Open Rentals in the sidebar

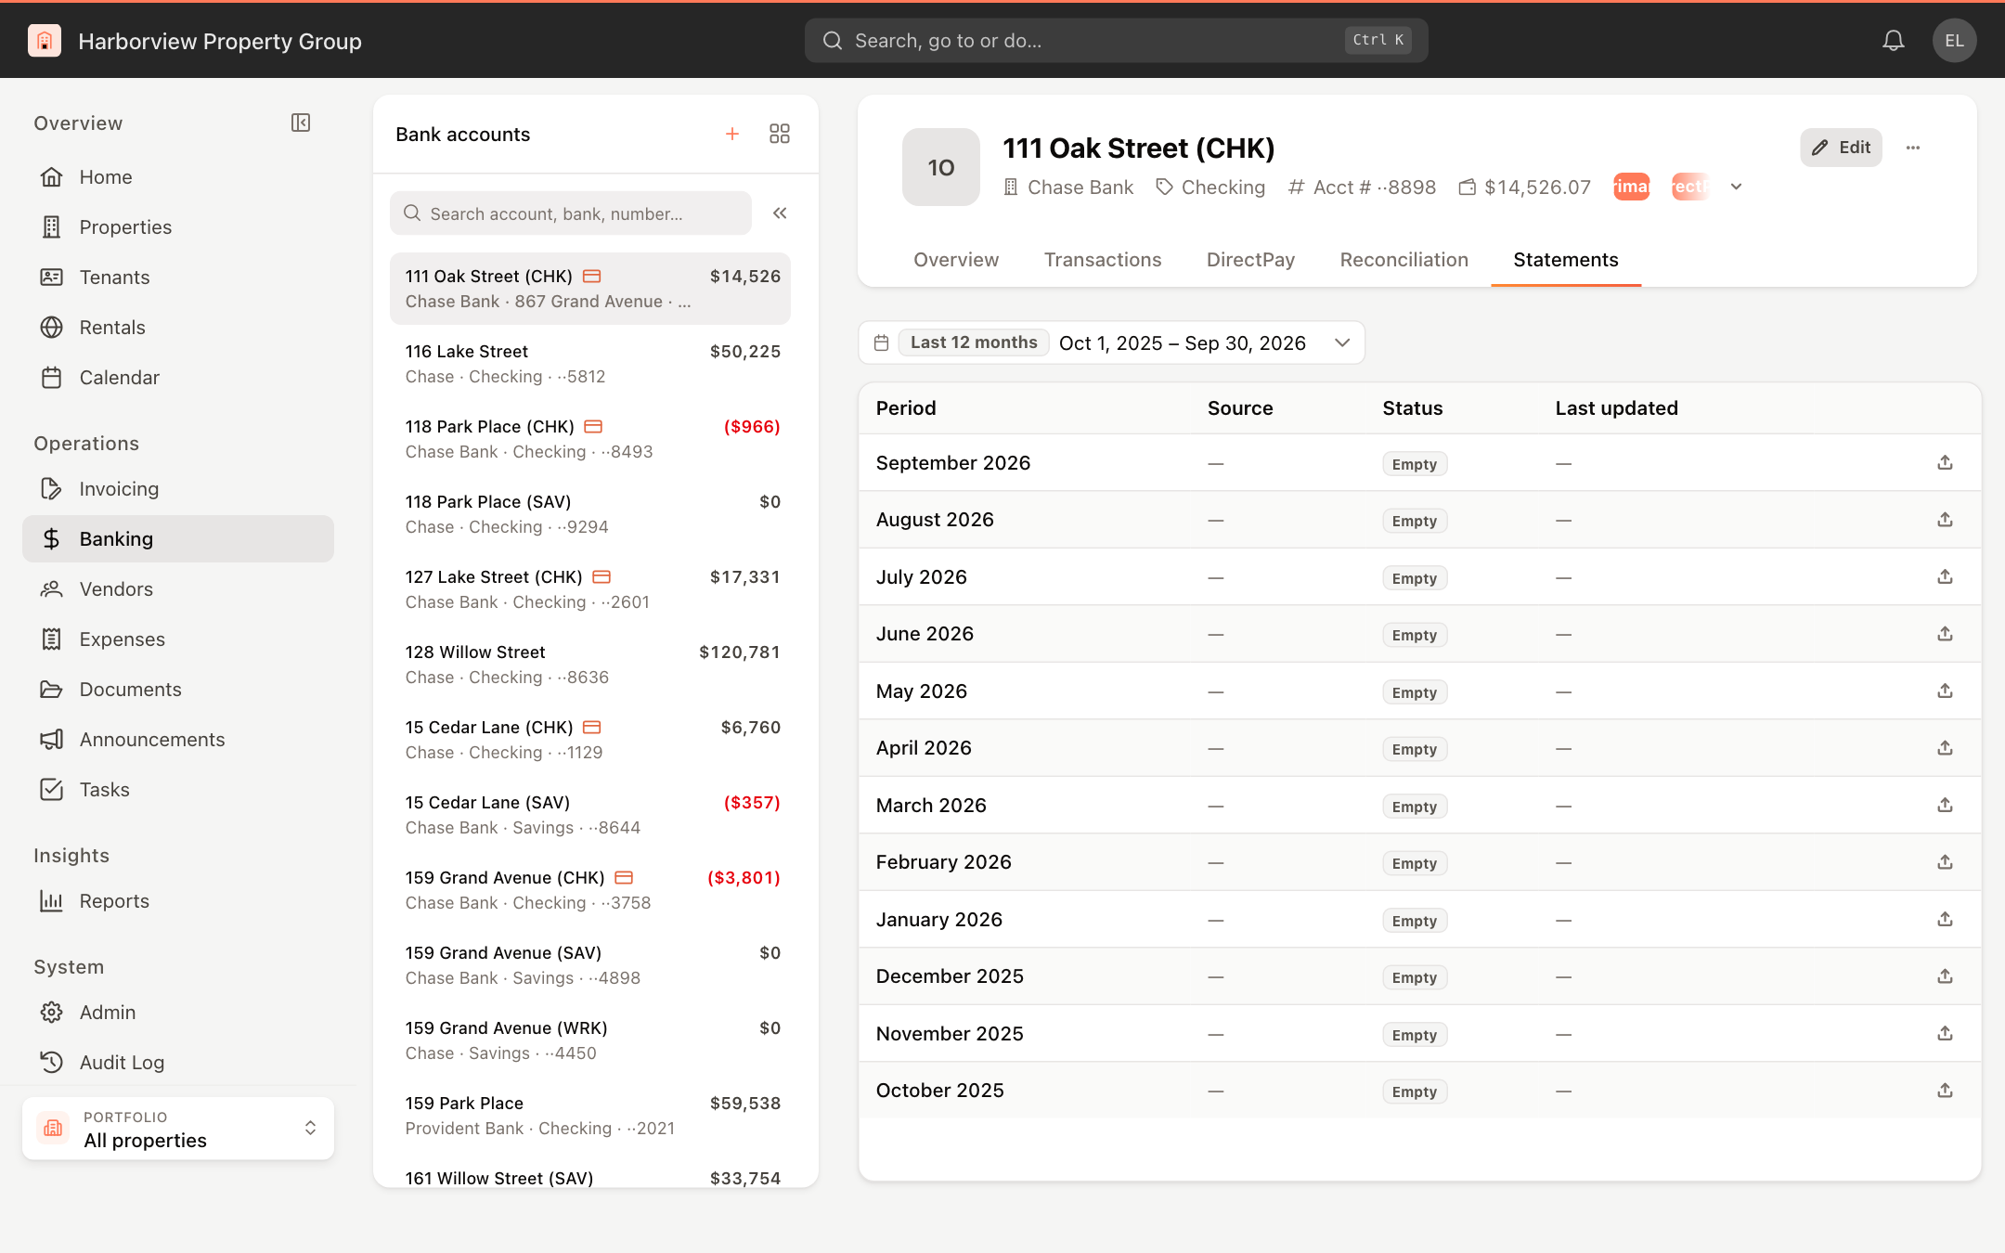tap(178, 328)
